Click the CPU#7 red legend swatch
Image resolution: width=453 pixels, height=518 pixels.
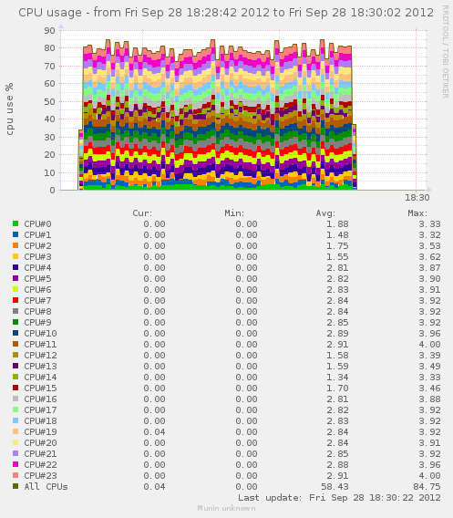coord(15,300)
